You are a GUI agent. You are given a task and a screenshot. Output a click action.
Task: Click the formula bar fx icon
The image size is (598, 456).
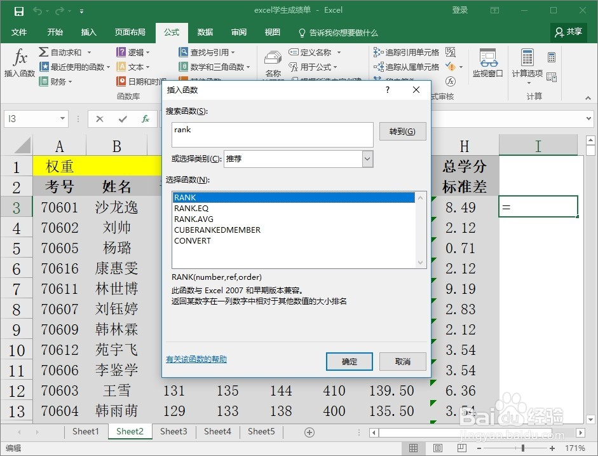point(146,119)
